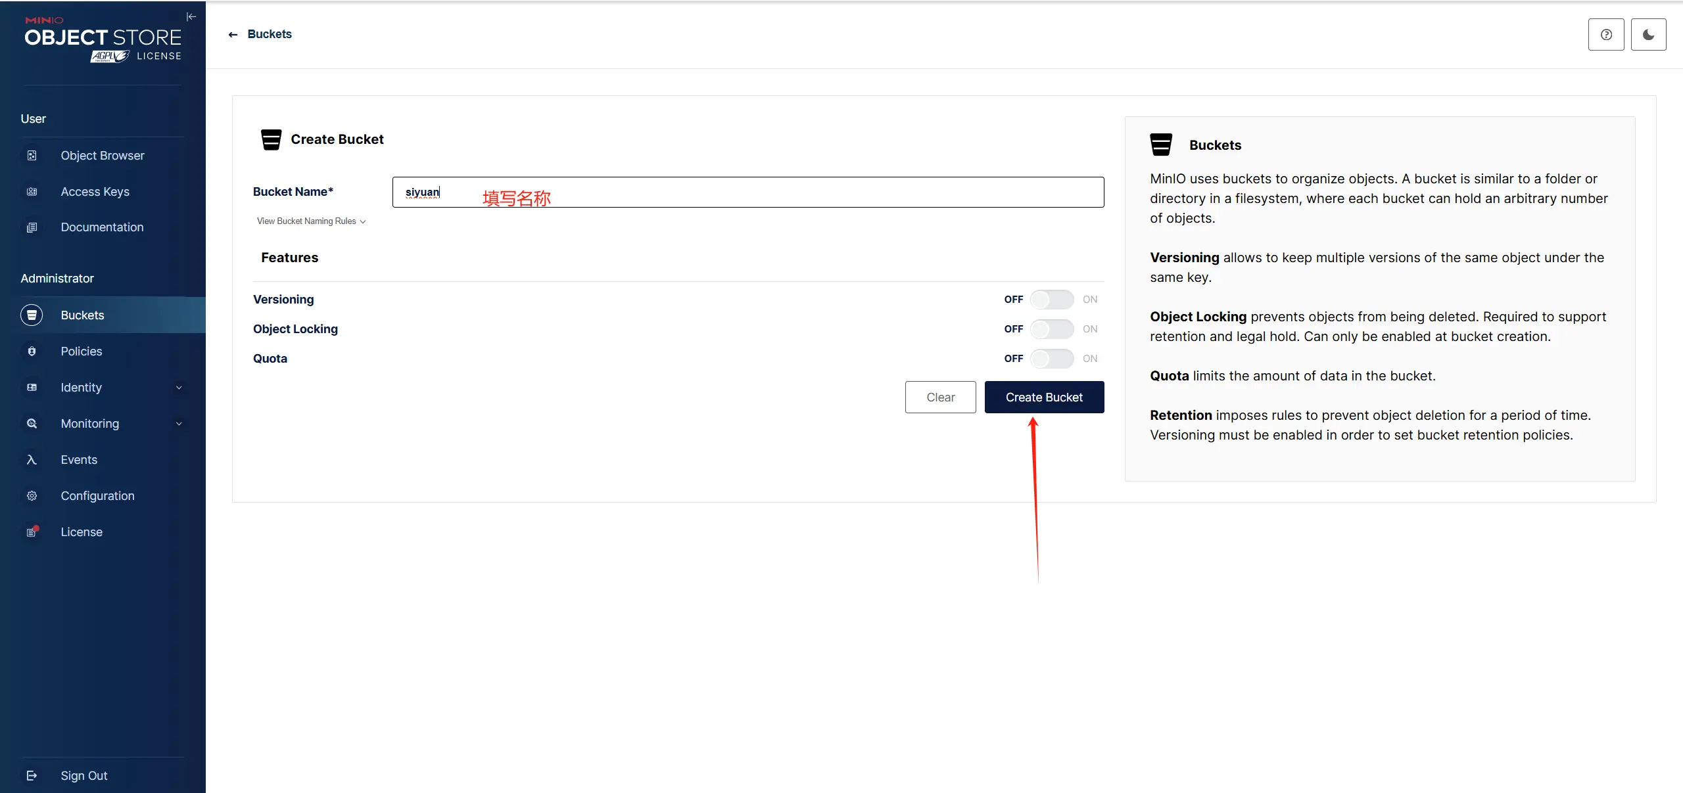Viewport: 1683px width, 793px height.
Task: Click the Buckets breadcrumb link
Action: pos(270,34)
